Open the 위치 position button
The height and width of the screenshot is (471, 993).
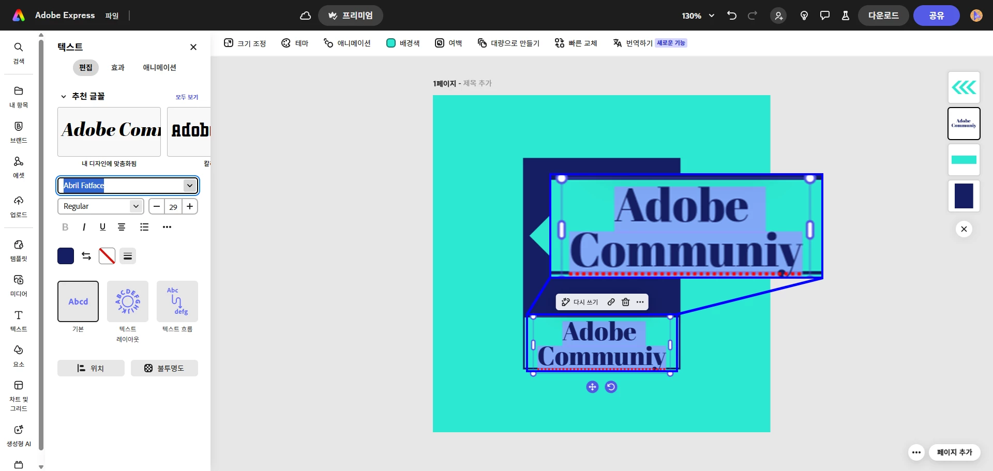click(x=91, y=368)
